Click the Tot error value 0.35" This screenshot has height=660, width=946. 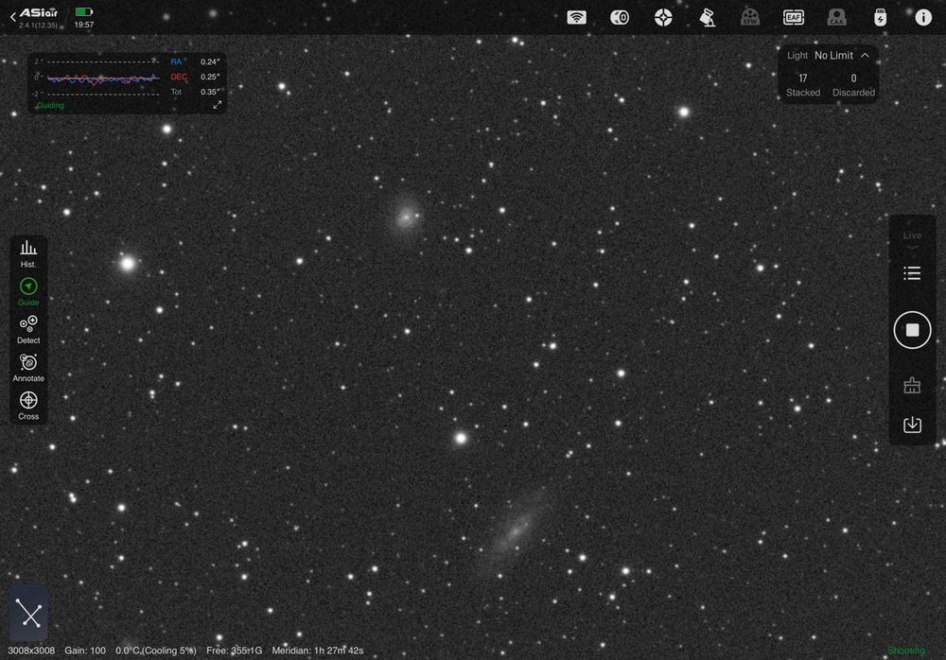point(210,92)
